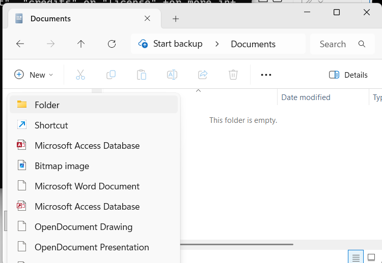Open the New dropdown menu
The height and width of the screenshot is (263, 382).
pos(34,75)
